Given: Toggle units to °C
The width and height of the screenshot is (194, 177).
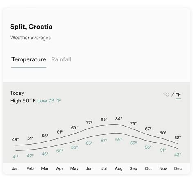Looking at the screenshot, I should [166, 94].
